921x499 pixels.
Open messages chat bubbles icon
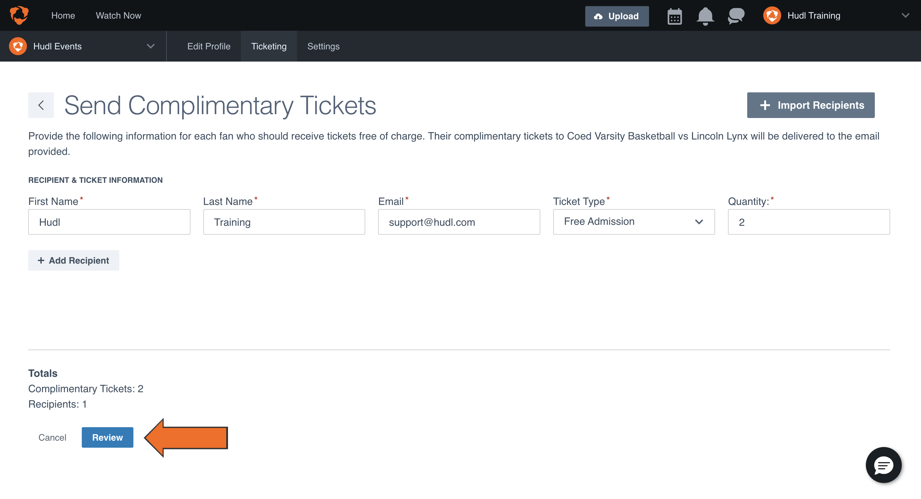tap(736, 16)
